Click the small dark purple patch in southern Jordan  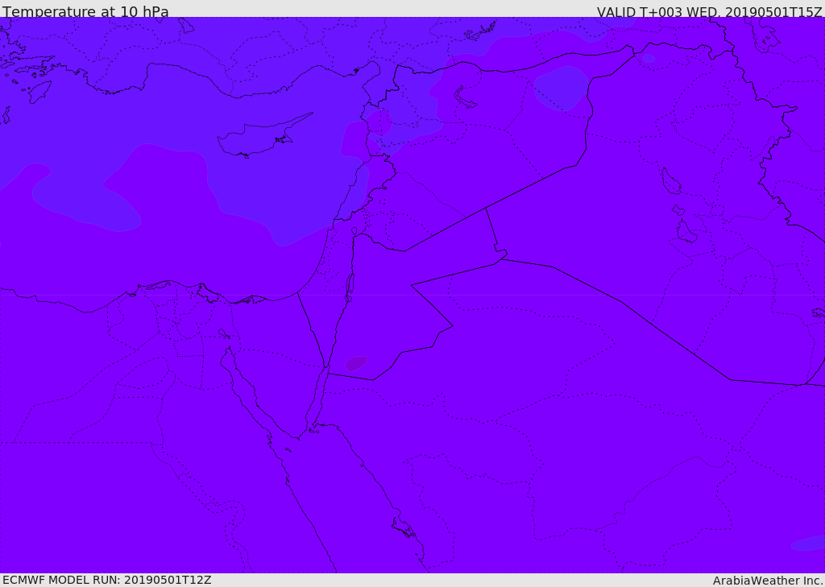pos(356,363)
